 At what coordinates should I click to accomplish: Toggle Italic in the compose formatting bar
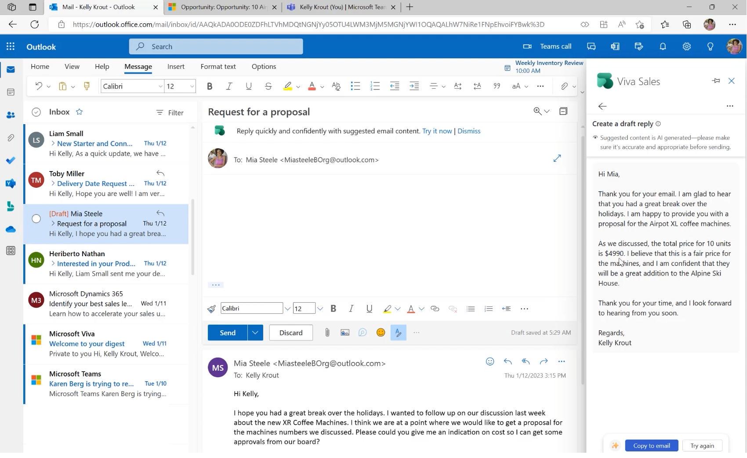(351, 309)
